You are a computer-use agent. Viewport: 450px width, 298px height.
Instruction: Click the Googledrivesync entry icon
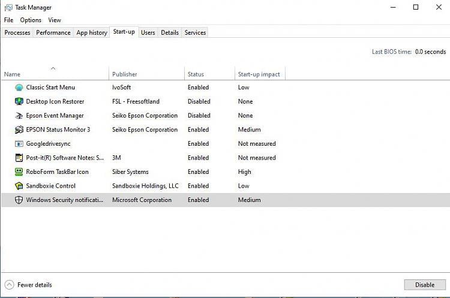coord(19,144)
